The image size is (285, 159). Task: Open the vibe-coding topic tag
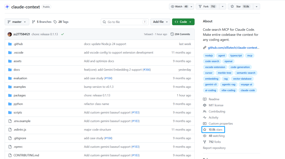(228, 90)
